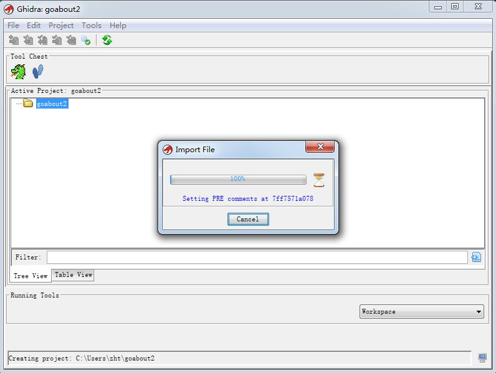The width and height of the screenshot is (496, 373).
Task: Click the green refresh arrows toolbar icon
Action: pyautogui.click(x=107, y=40)
